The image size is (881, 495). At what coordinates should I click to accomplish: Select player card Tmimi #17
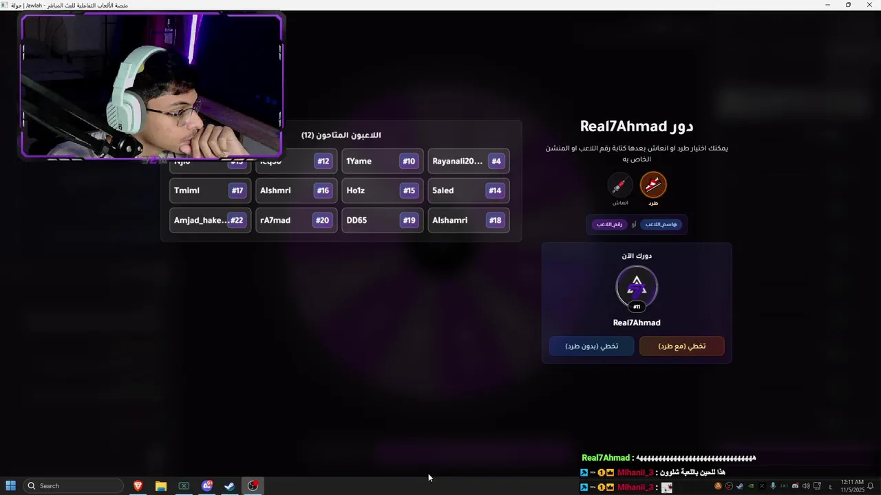[x=211, y=190]
